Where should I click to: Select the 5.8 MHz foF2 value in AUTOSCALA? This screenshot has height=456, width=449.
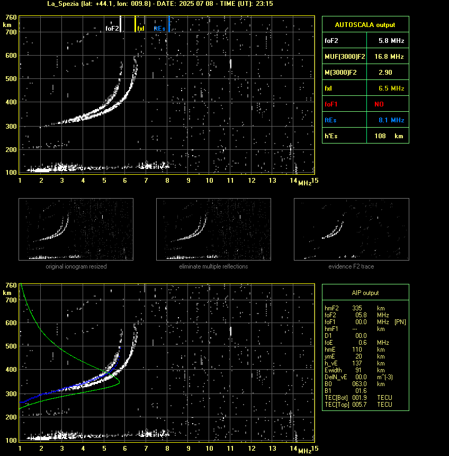click(391, 41)
